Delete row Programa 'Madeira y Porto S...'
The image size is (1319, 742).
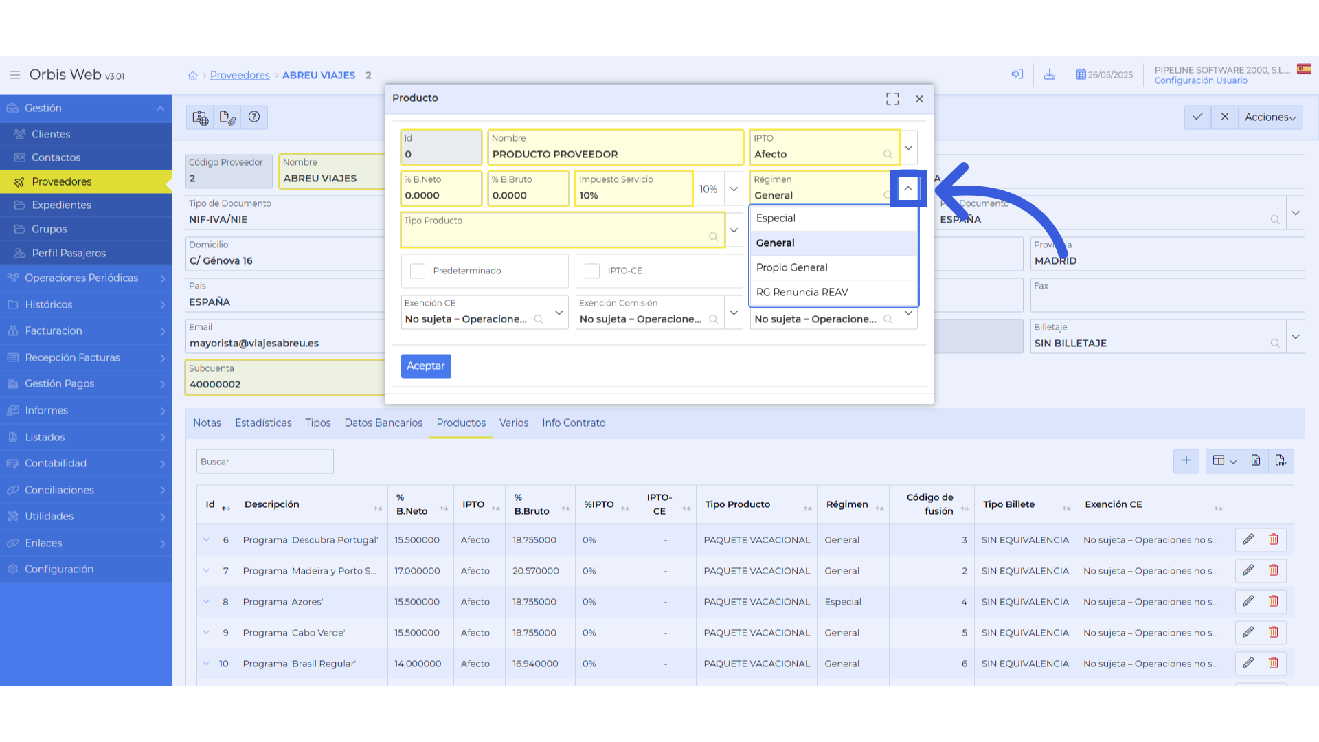[x=1274, y=570]
